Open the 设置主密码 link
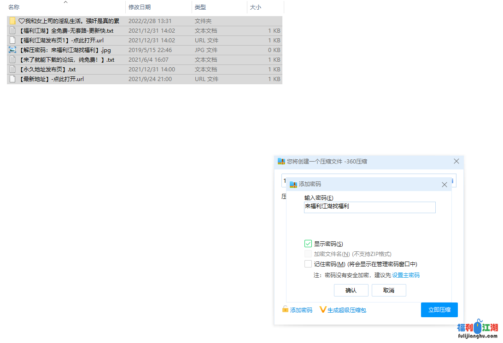The image size is (503, 343). pyautogui.click(x=406, y=275)
